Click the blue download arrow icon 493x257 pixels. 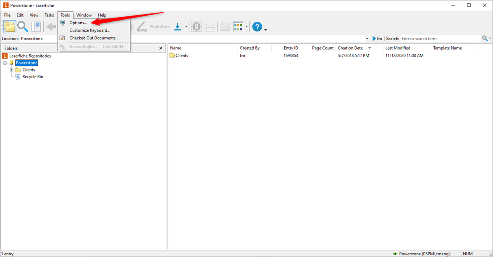178,27
